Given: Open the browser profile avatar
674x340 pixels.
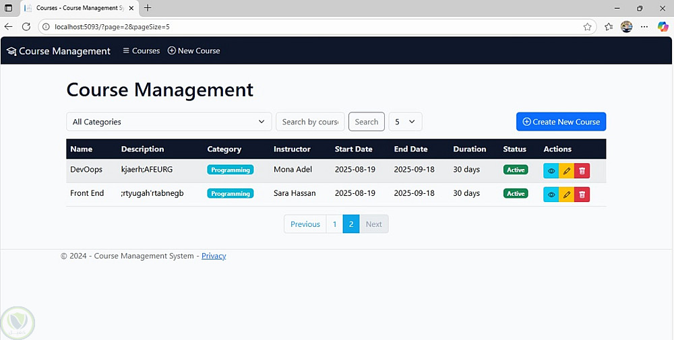Looking at the screenshot, I should click(626, 27).
